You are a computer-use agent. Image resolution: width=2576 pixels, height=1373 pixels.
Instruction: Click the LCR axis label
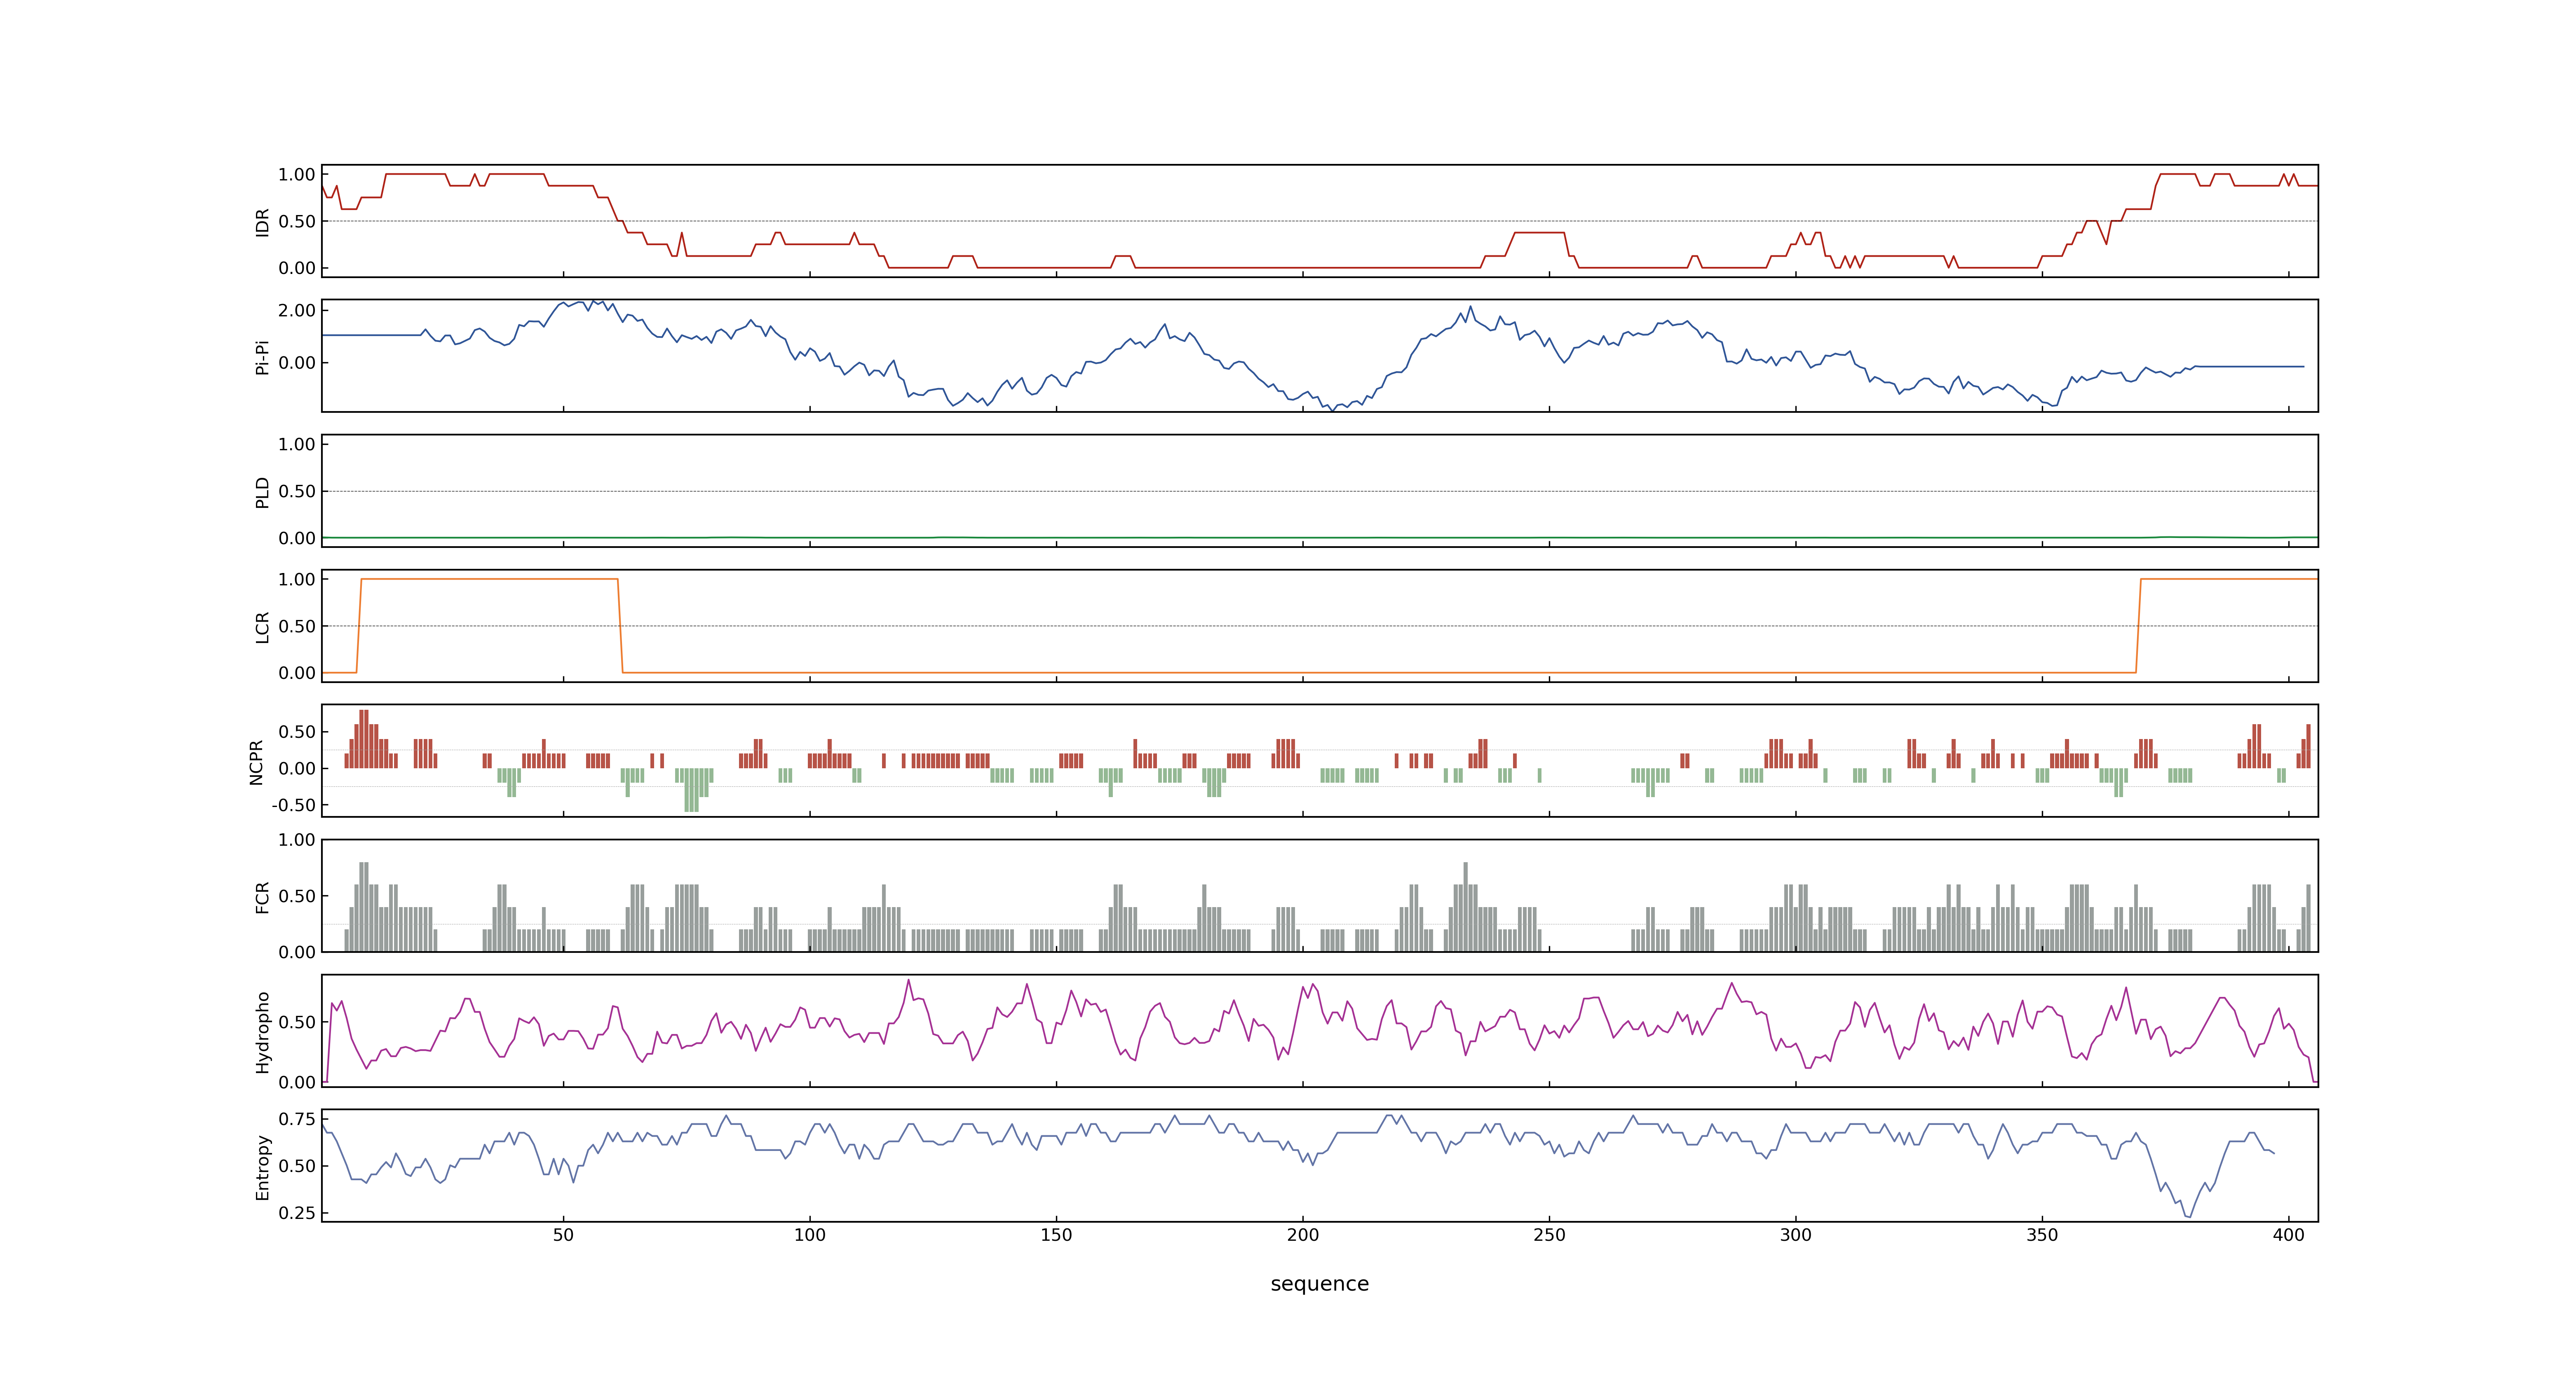[x=262, y=627]
